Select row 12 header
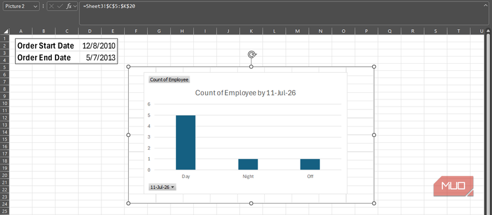The image size is (492, 215). (4, 117)
